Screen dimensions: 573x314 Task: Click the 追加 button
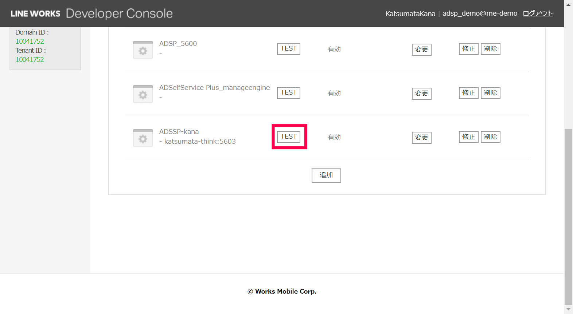[x=326, y=175]
